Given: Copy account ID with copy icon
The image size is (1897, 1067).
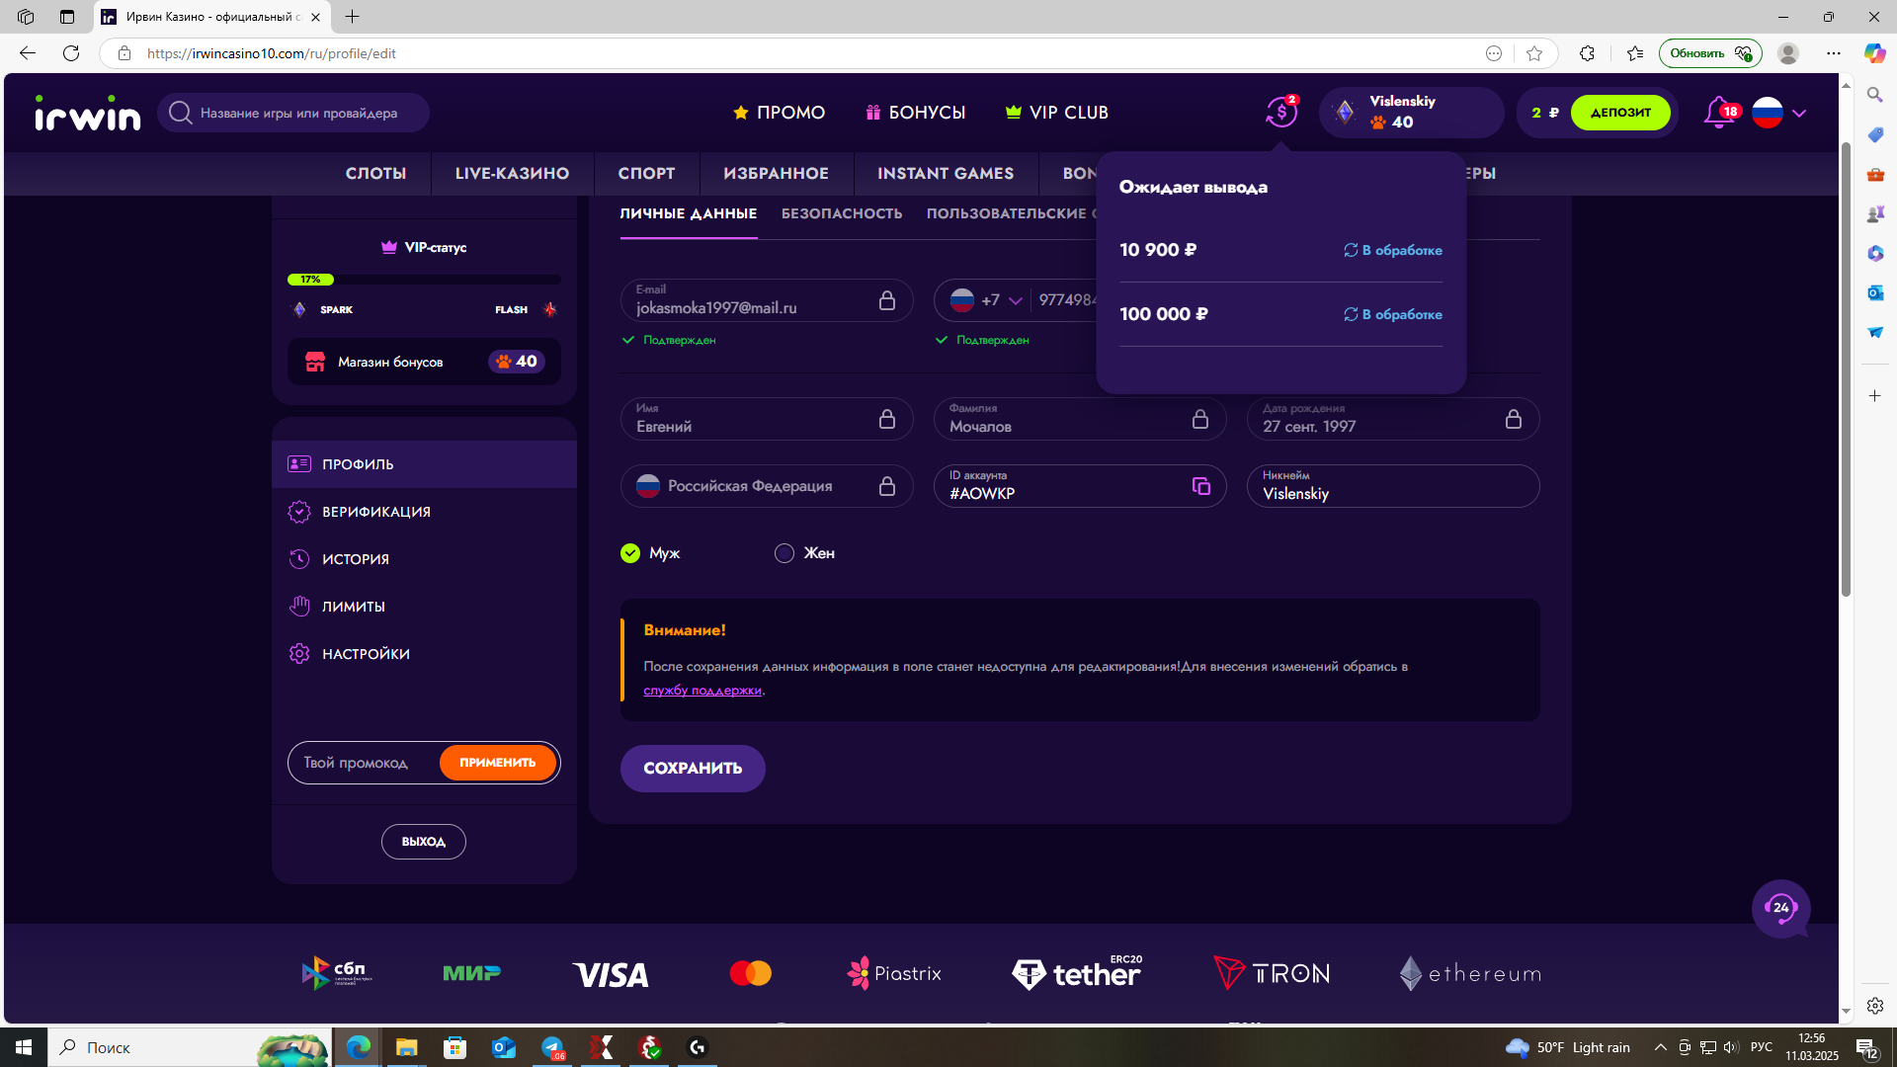Looking at the screenshot, I should point(1200,486).
